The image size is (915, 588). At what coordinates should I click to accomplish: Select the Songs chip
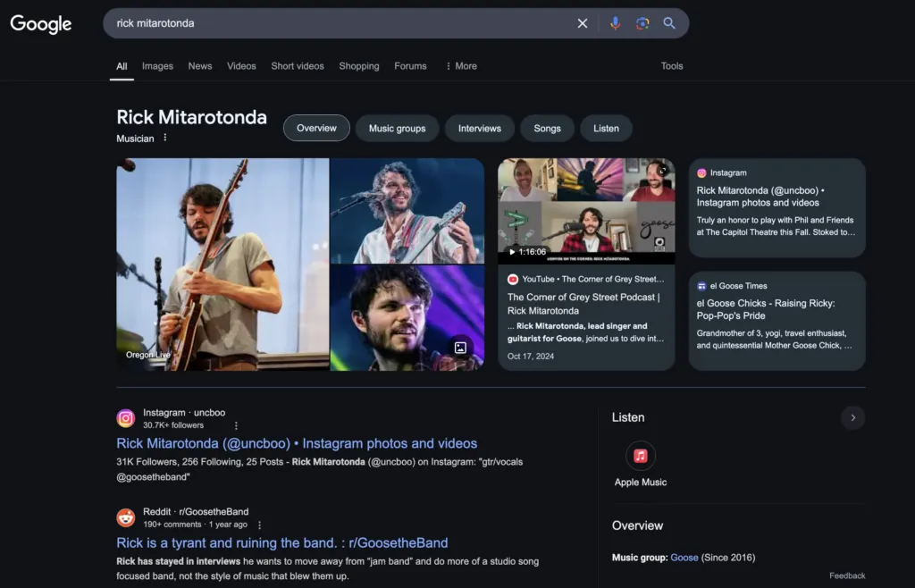(x=548, y=129)
